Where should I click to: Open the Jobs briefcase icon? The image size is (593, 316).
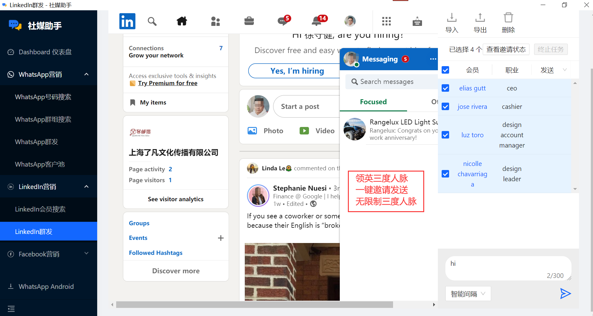[x=249, y=21]
